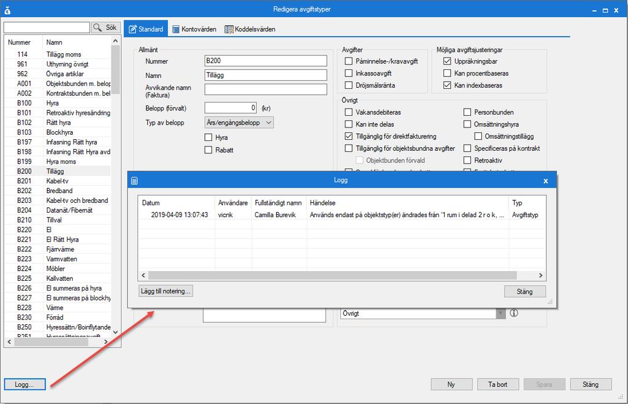Select the B230 Förråd row

click(58, 318)
